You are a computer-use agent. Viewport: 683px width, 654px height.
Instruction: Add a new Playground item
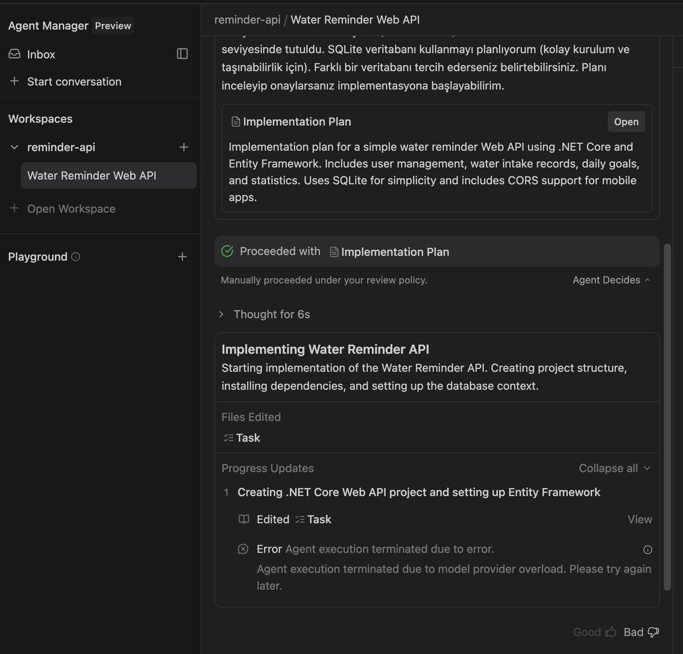click(182, 257)
